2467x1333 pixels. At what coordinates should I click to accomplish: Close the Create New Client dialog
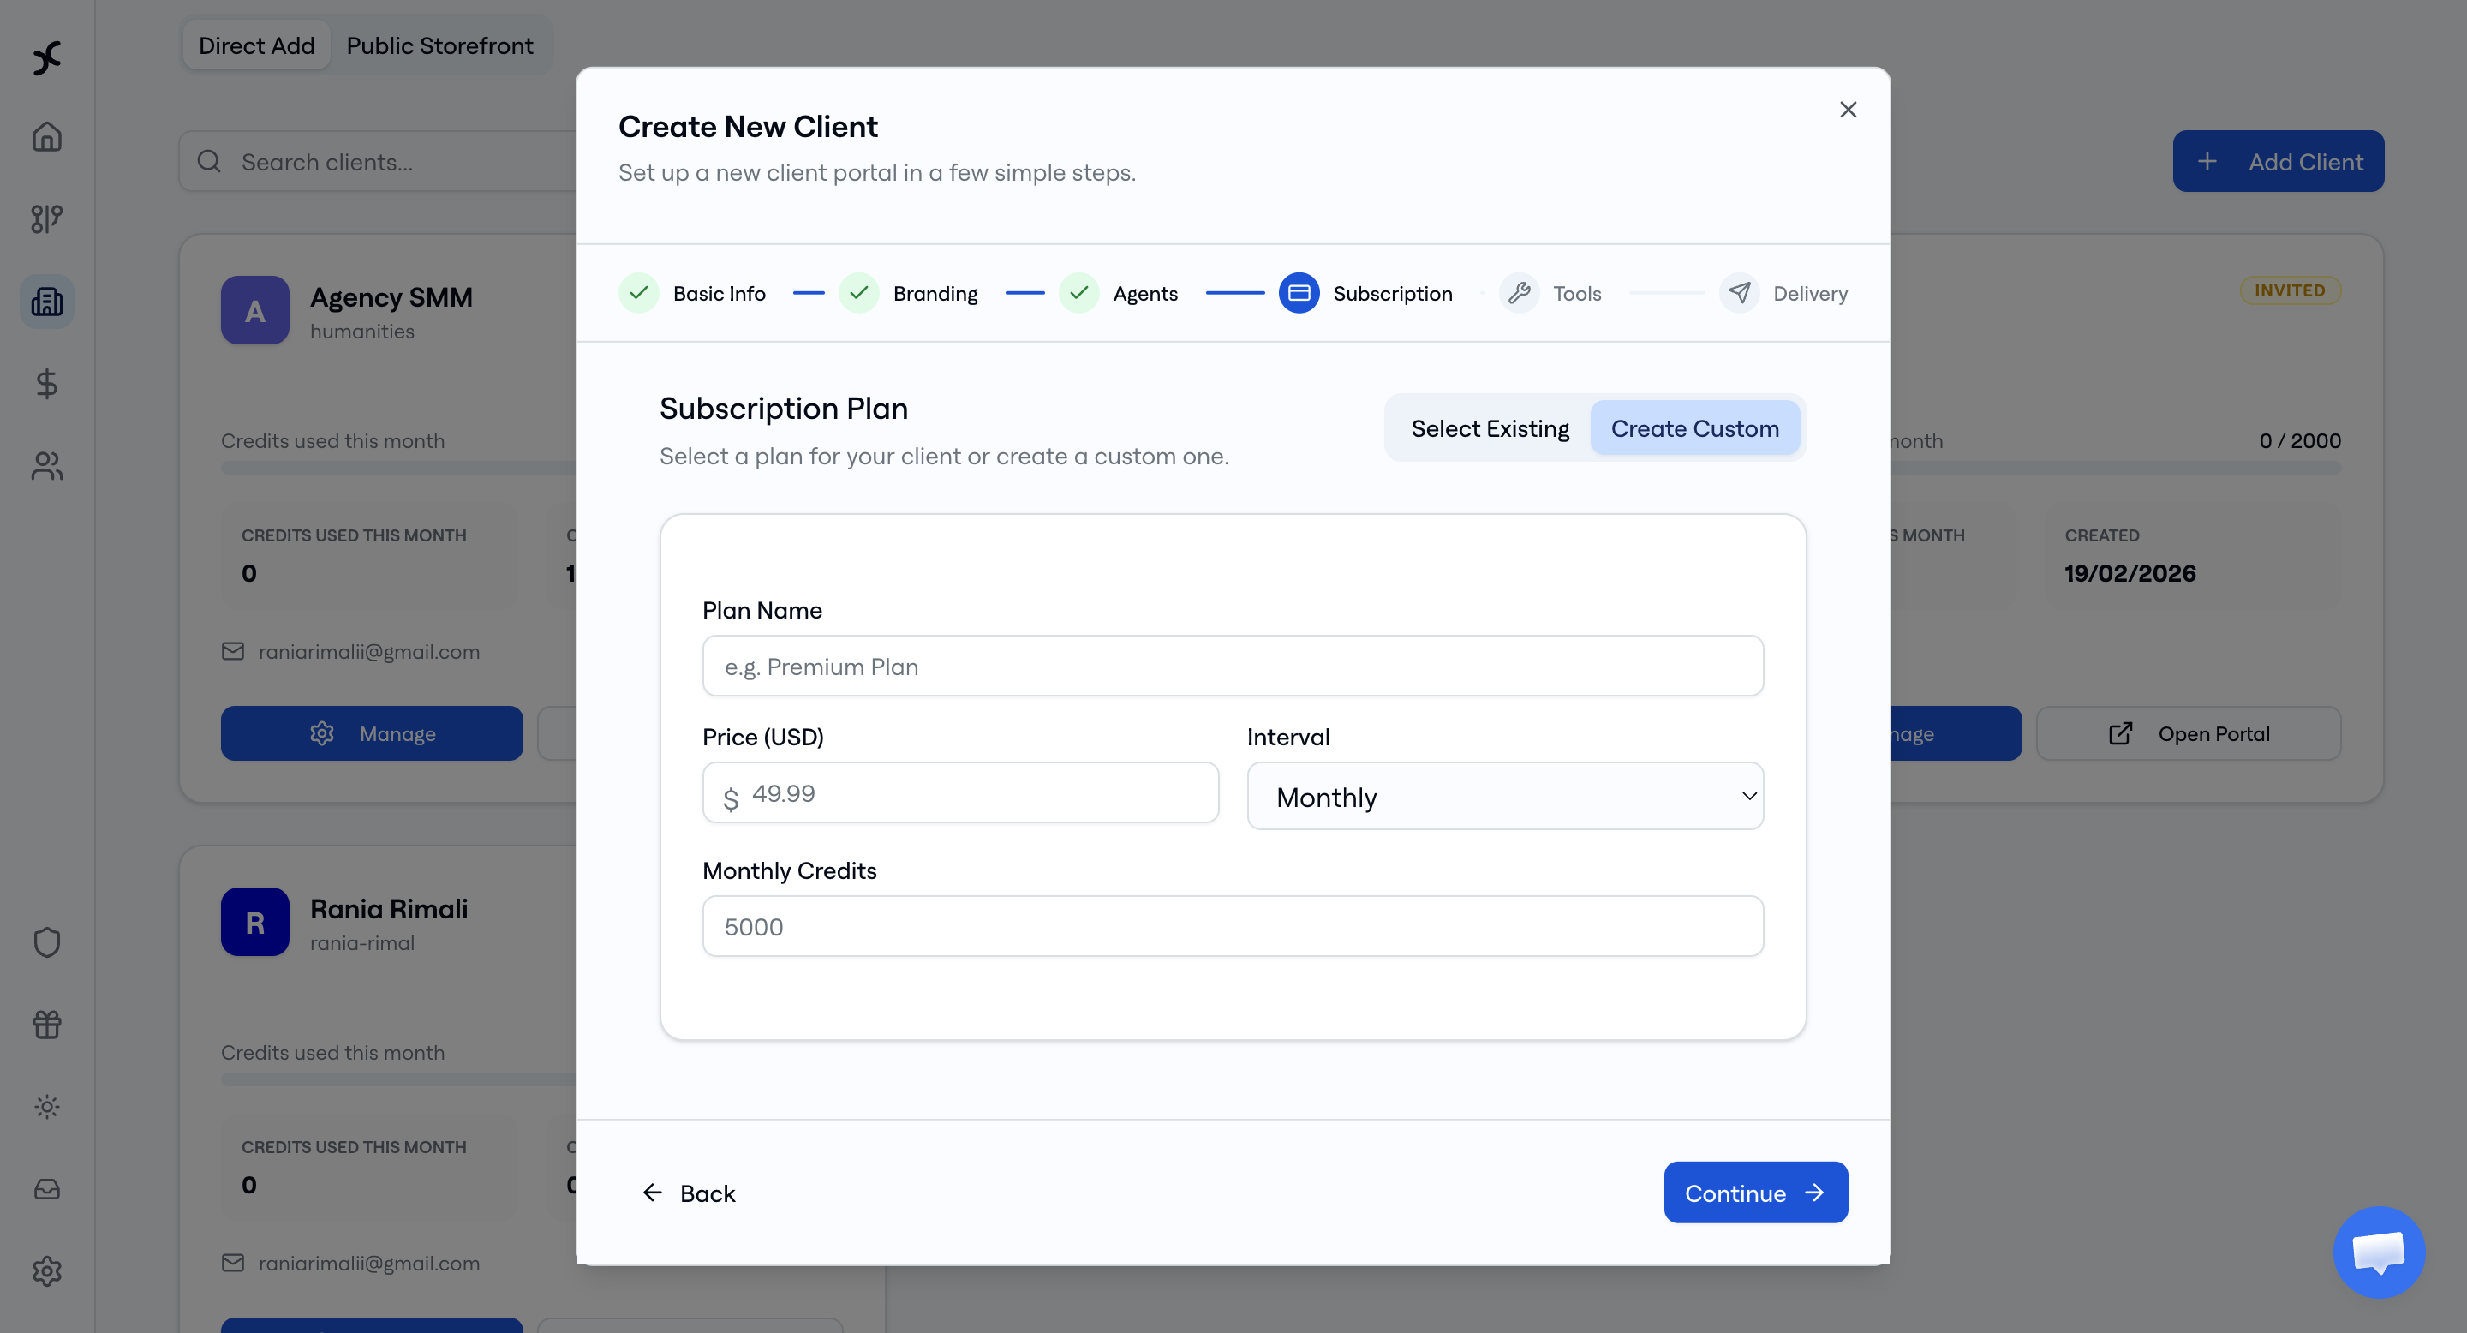point(1848,111)
